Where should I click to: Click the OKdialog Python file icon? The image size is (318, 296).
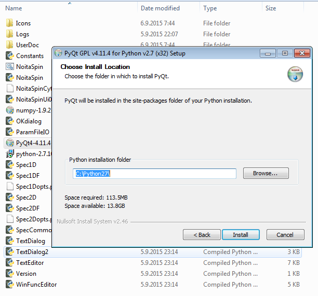pos(9,121)
